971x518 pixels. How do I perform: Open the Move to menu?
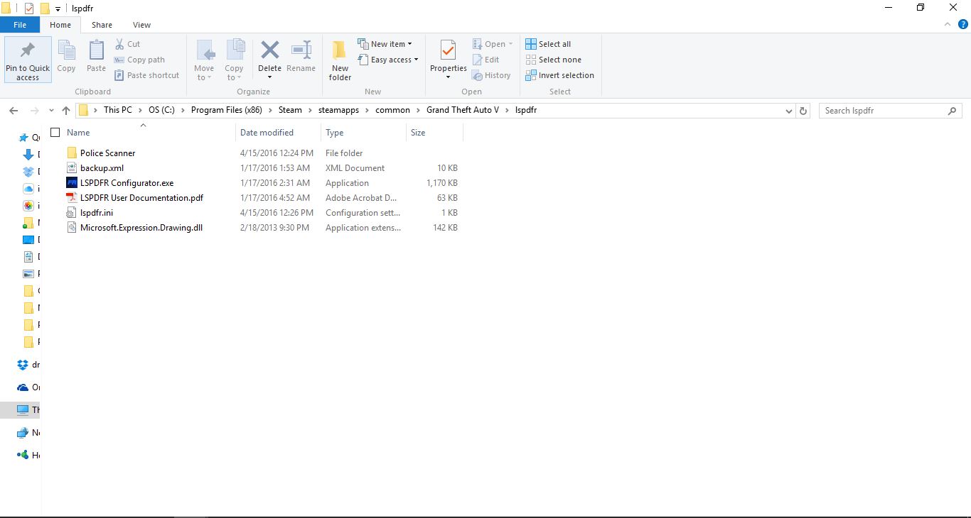point(204,60)
